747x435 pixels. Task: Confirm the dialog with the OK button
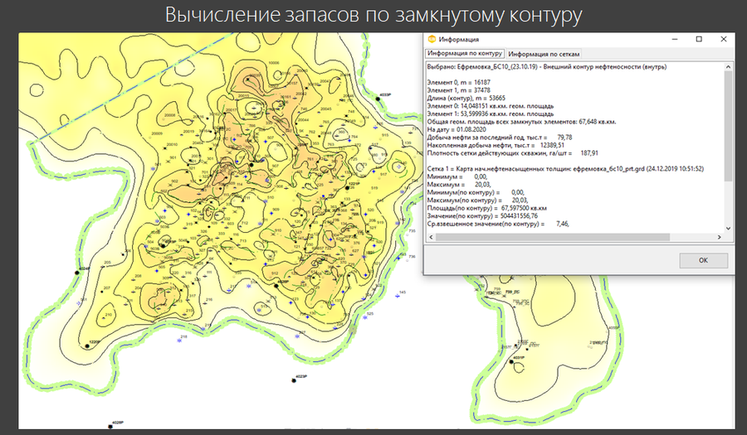[703, 260]
